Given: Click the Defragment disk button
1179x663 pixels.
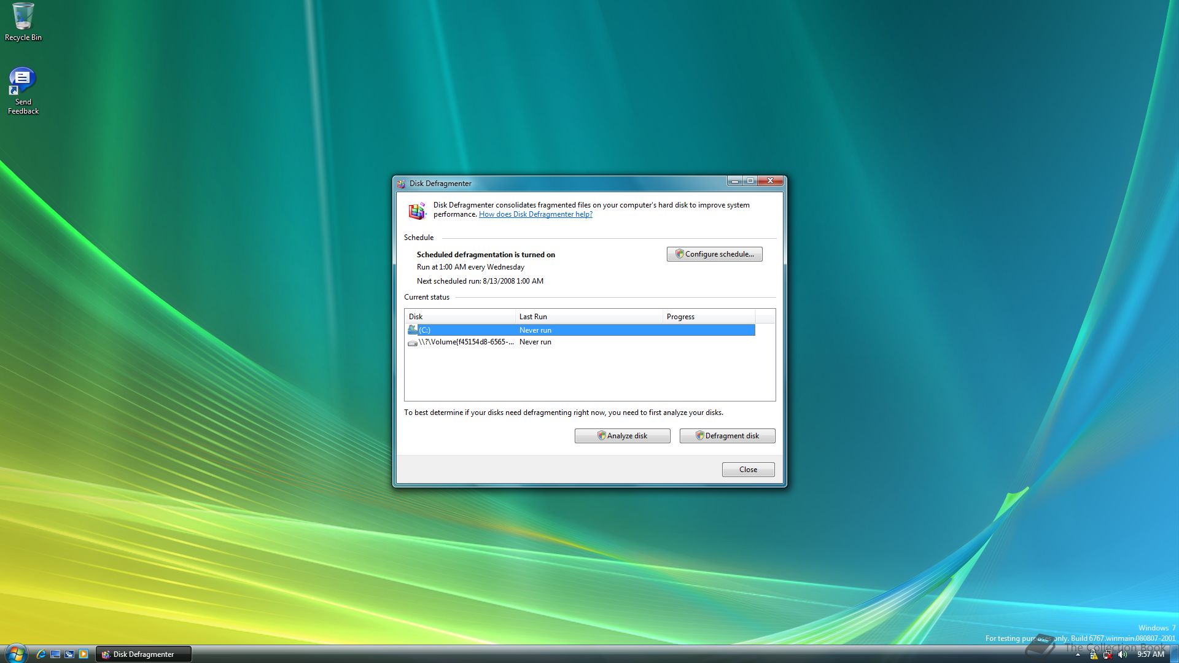Looking at the screenshot, I should point(727,436).
